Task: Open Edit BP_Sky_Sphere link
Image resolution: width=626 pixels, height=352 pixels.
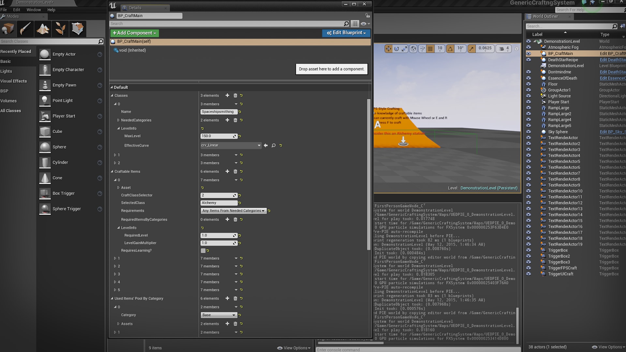Action: tap(613, 132)
